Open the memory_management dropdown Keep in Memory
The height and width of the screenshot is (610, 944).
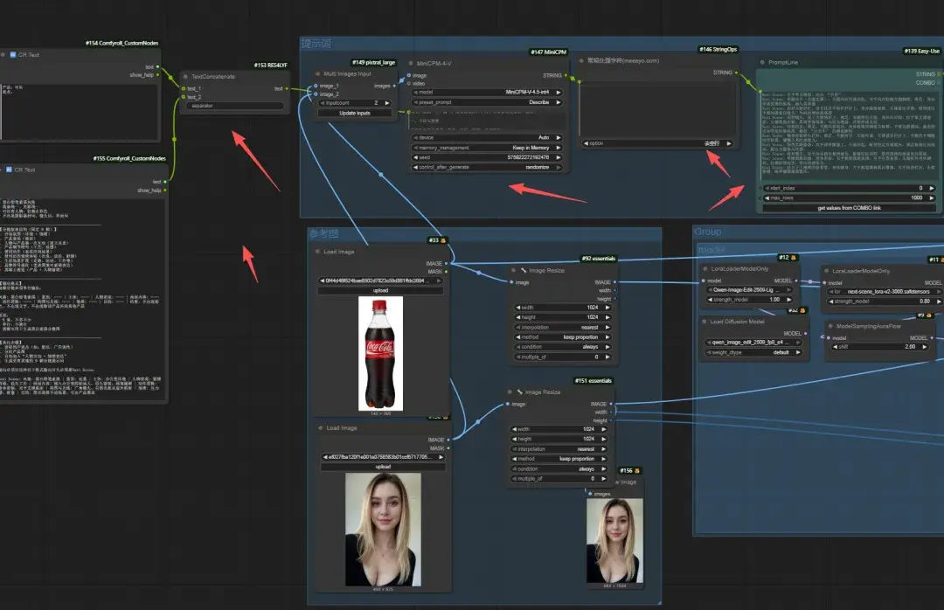coord(487,148)
